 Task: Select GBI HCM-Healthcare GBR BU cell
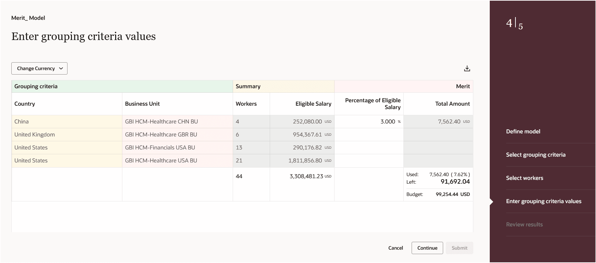point(161,134)
